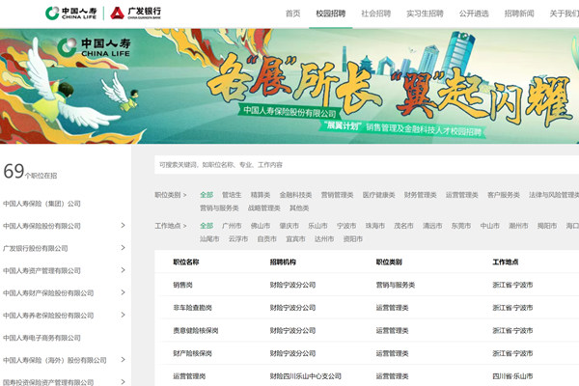This screenshot has height=386, width=579.
Task: Expand 中国人寿资产管理有限公司 chevron
Action: [123, 270]
